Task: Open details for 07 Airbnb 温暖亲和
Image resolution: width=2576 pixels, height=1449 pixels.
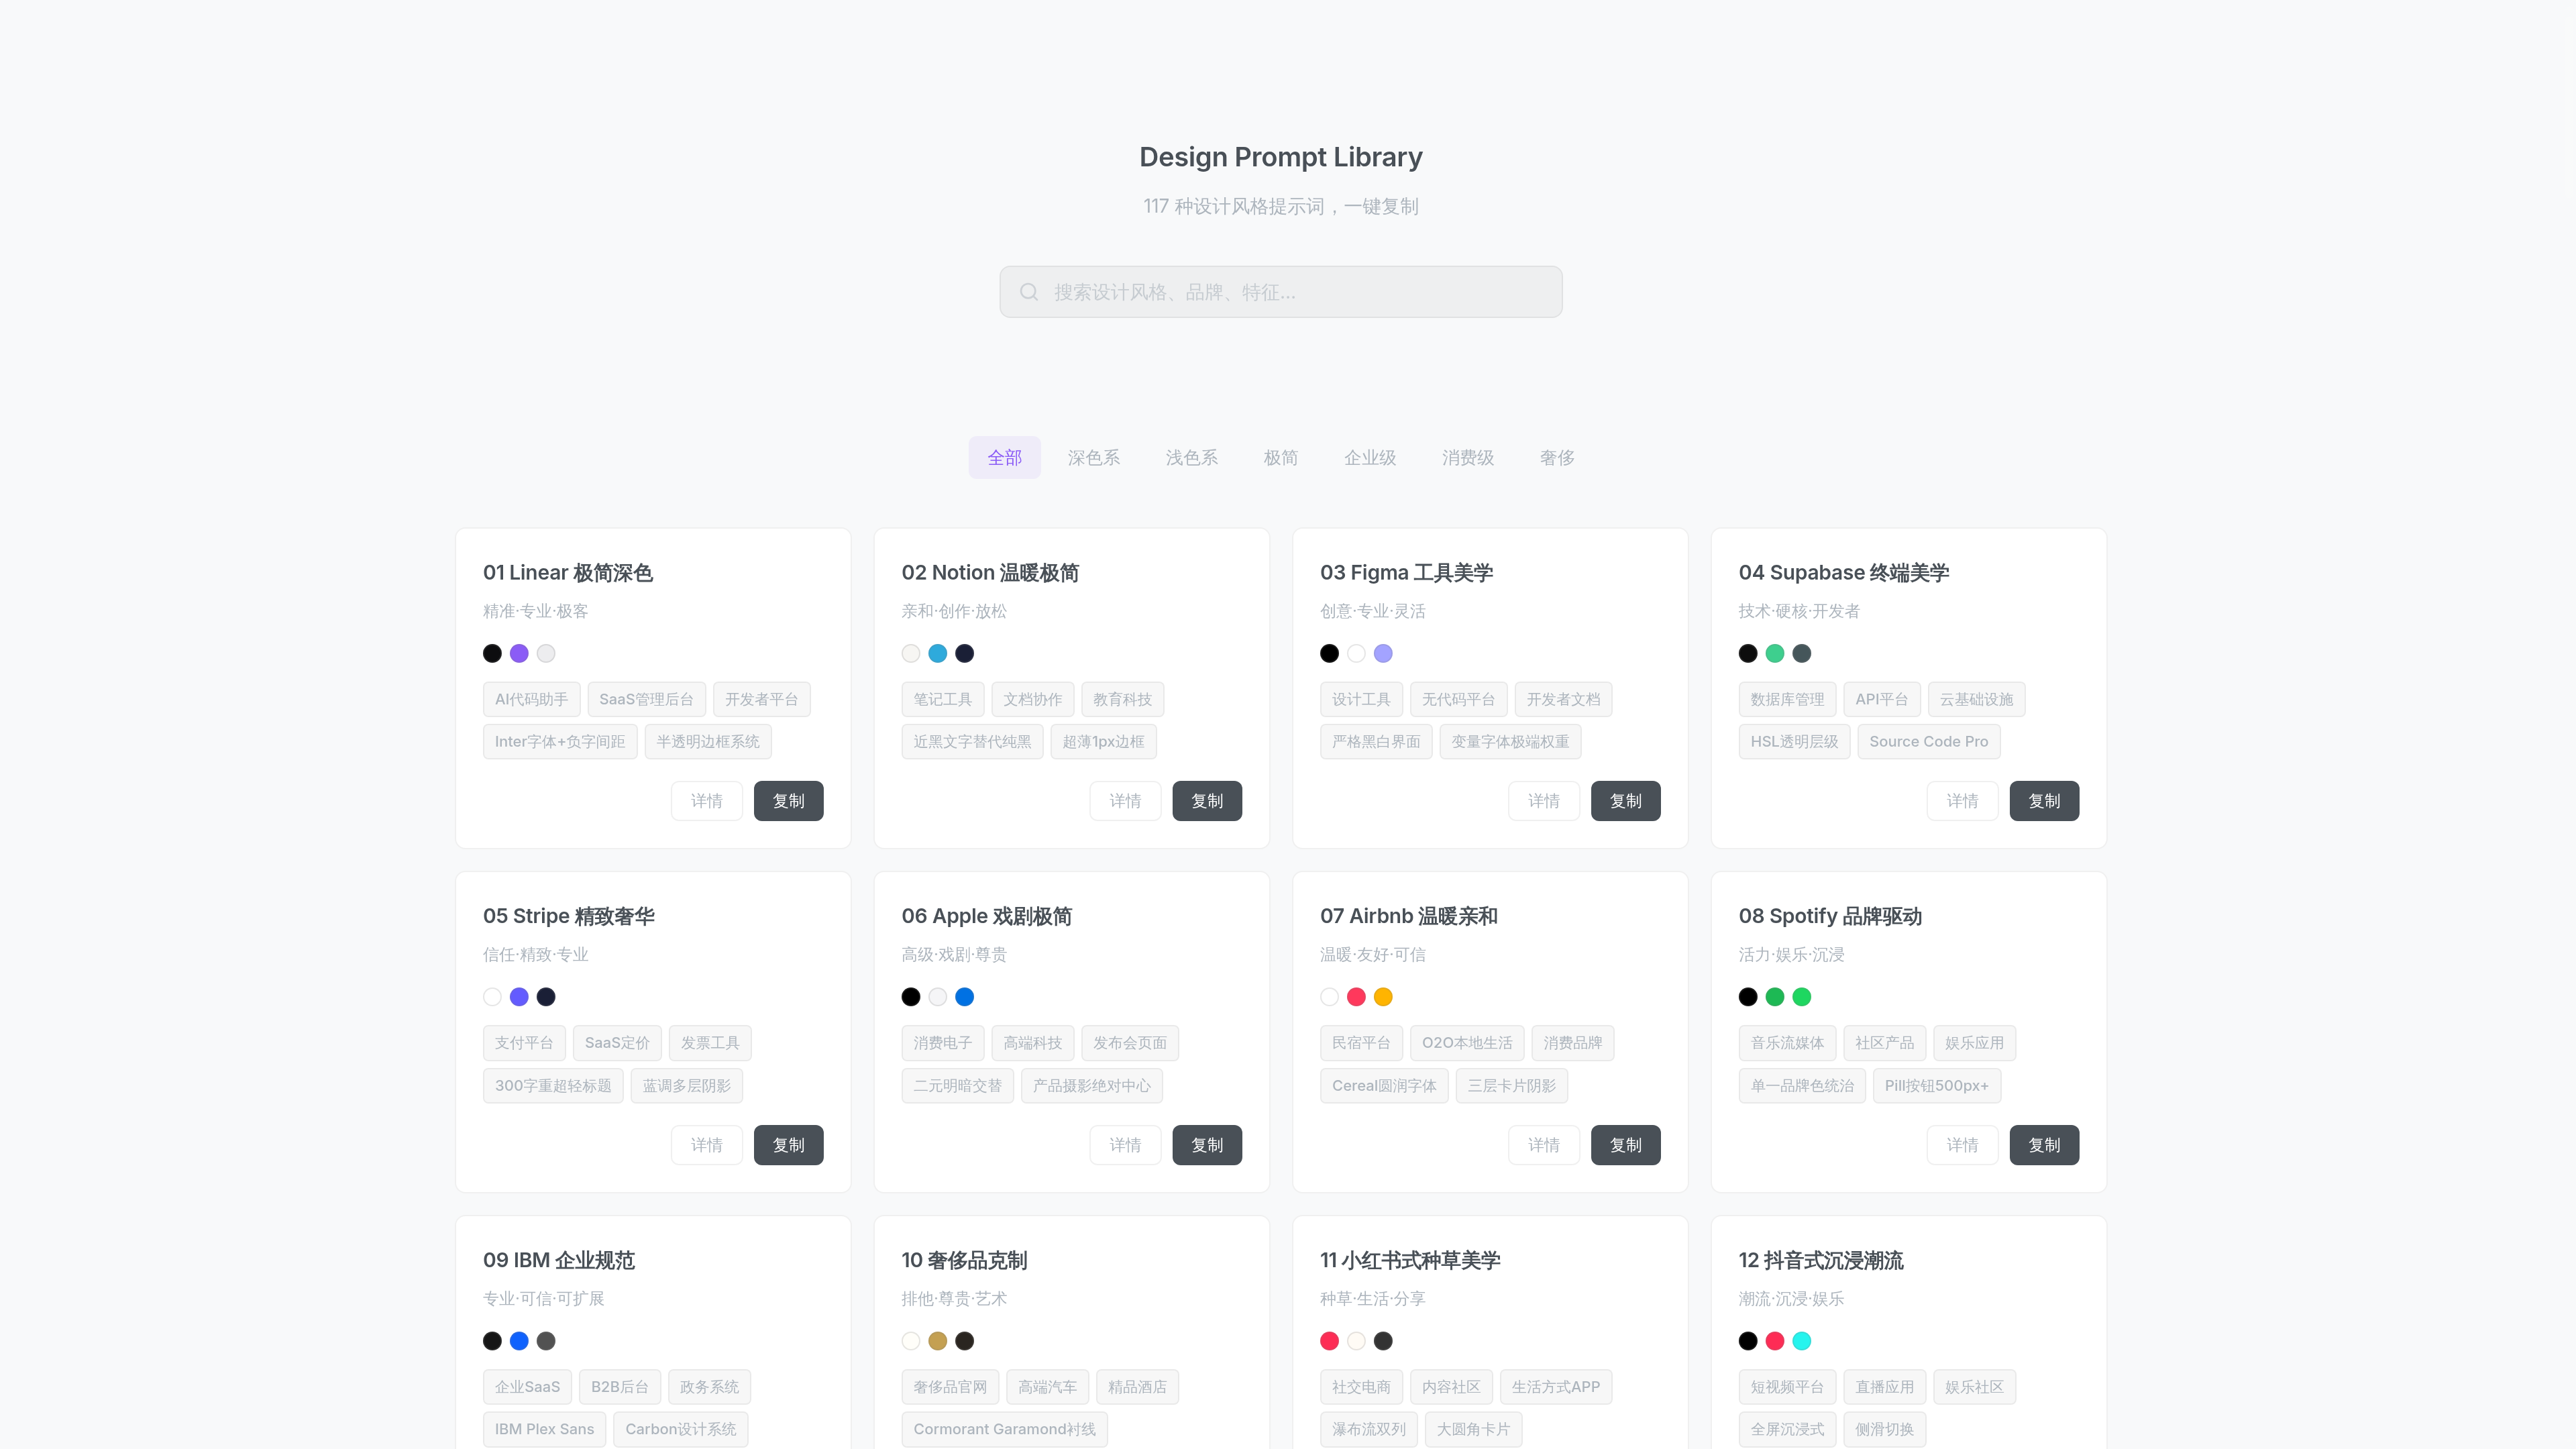Action: (x=1543, y=1145)
